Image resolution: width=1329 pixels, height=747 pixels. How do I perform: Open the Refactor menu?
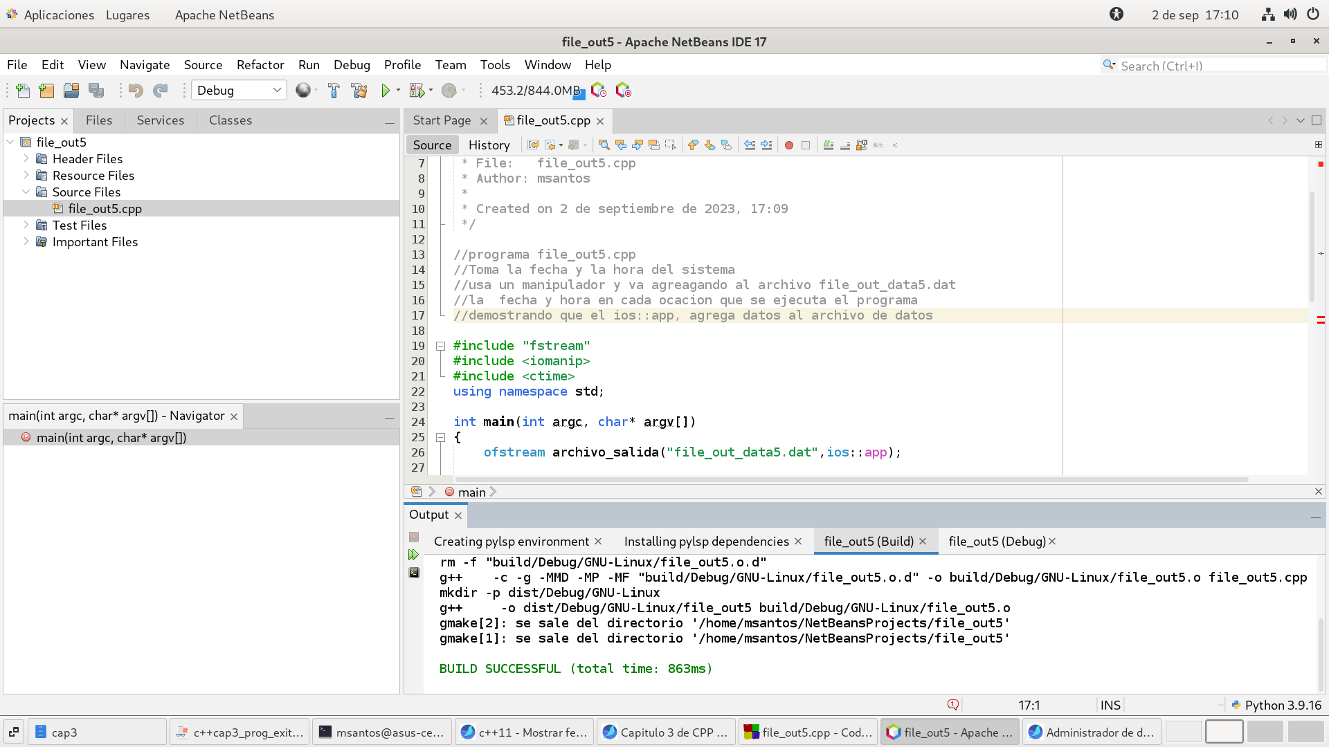click(260, 65)
